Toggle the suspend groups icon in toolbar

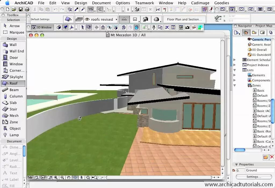click(x=204, y=9)
